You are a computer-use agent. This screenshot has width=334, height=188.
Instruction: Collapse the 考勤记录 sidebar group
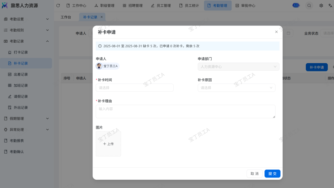[x=26, y=41]
